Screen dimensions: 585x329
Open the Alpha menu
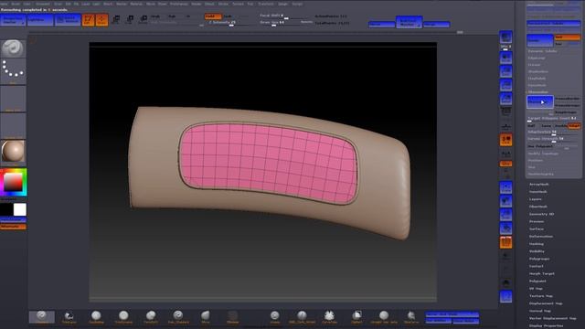4,4
